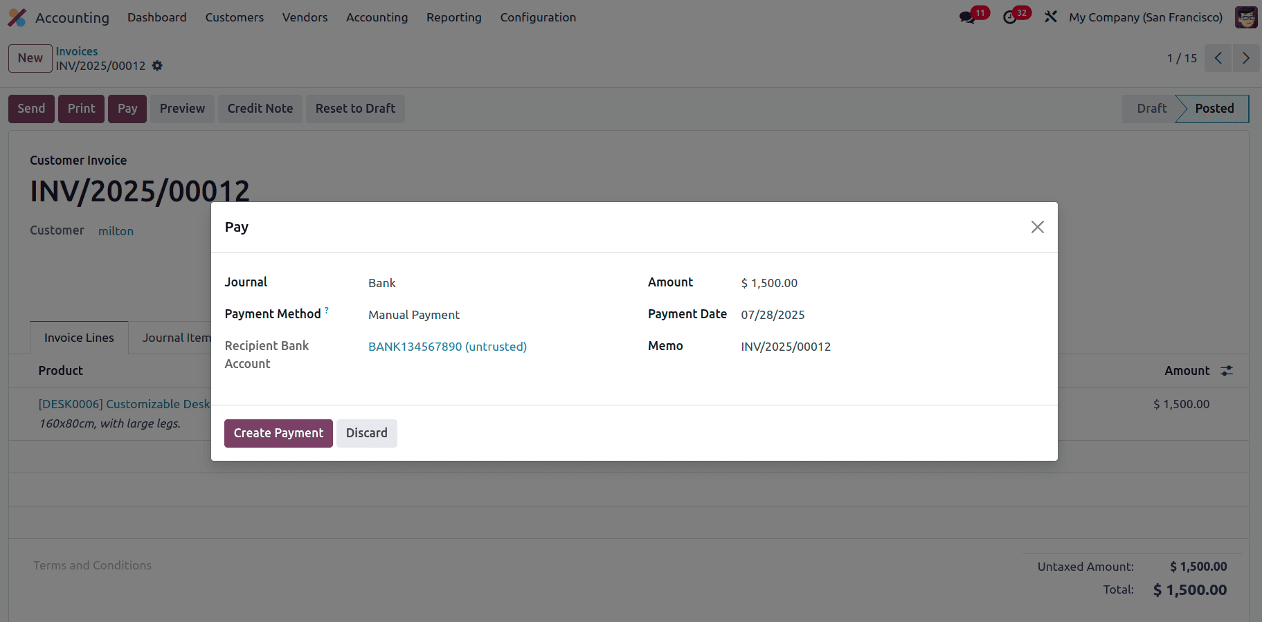Open the messages chat icon
This screenshot has height=622, width=1262.
[x=967, y=17]
